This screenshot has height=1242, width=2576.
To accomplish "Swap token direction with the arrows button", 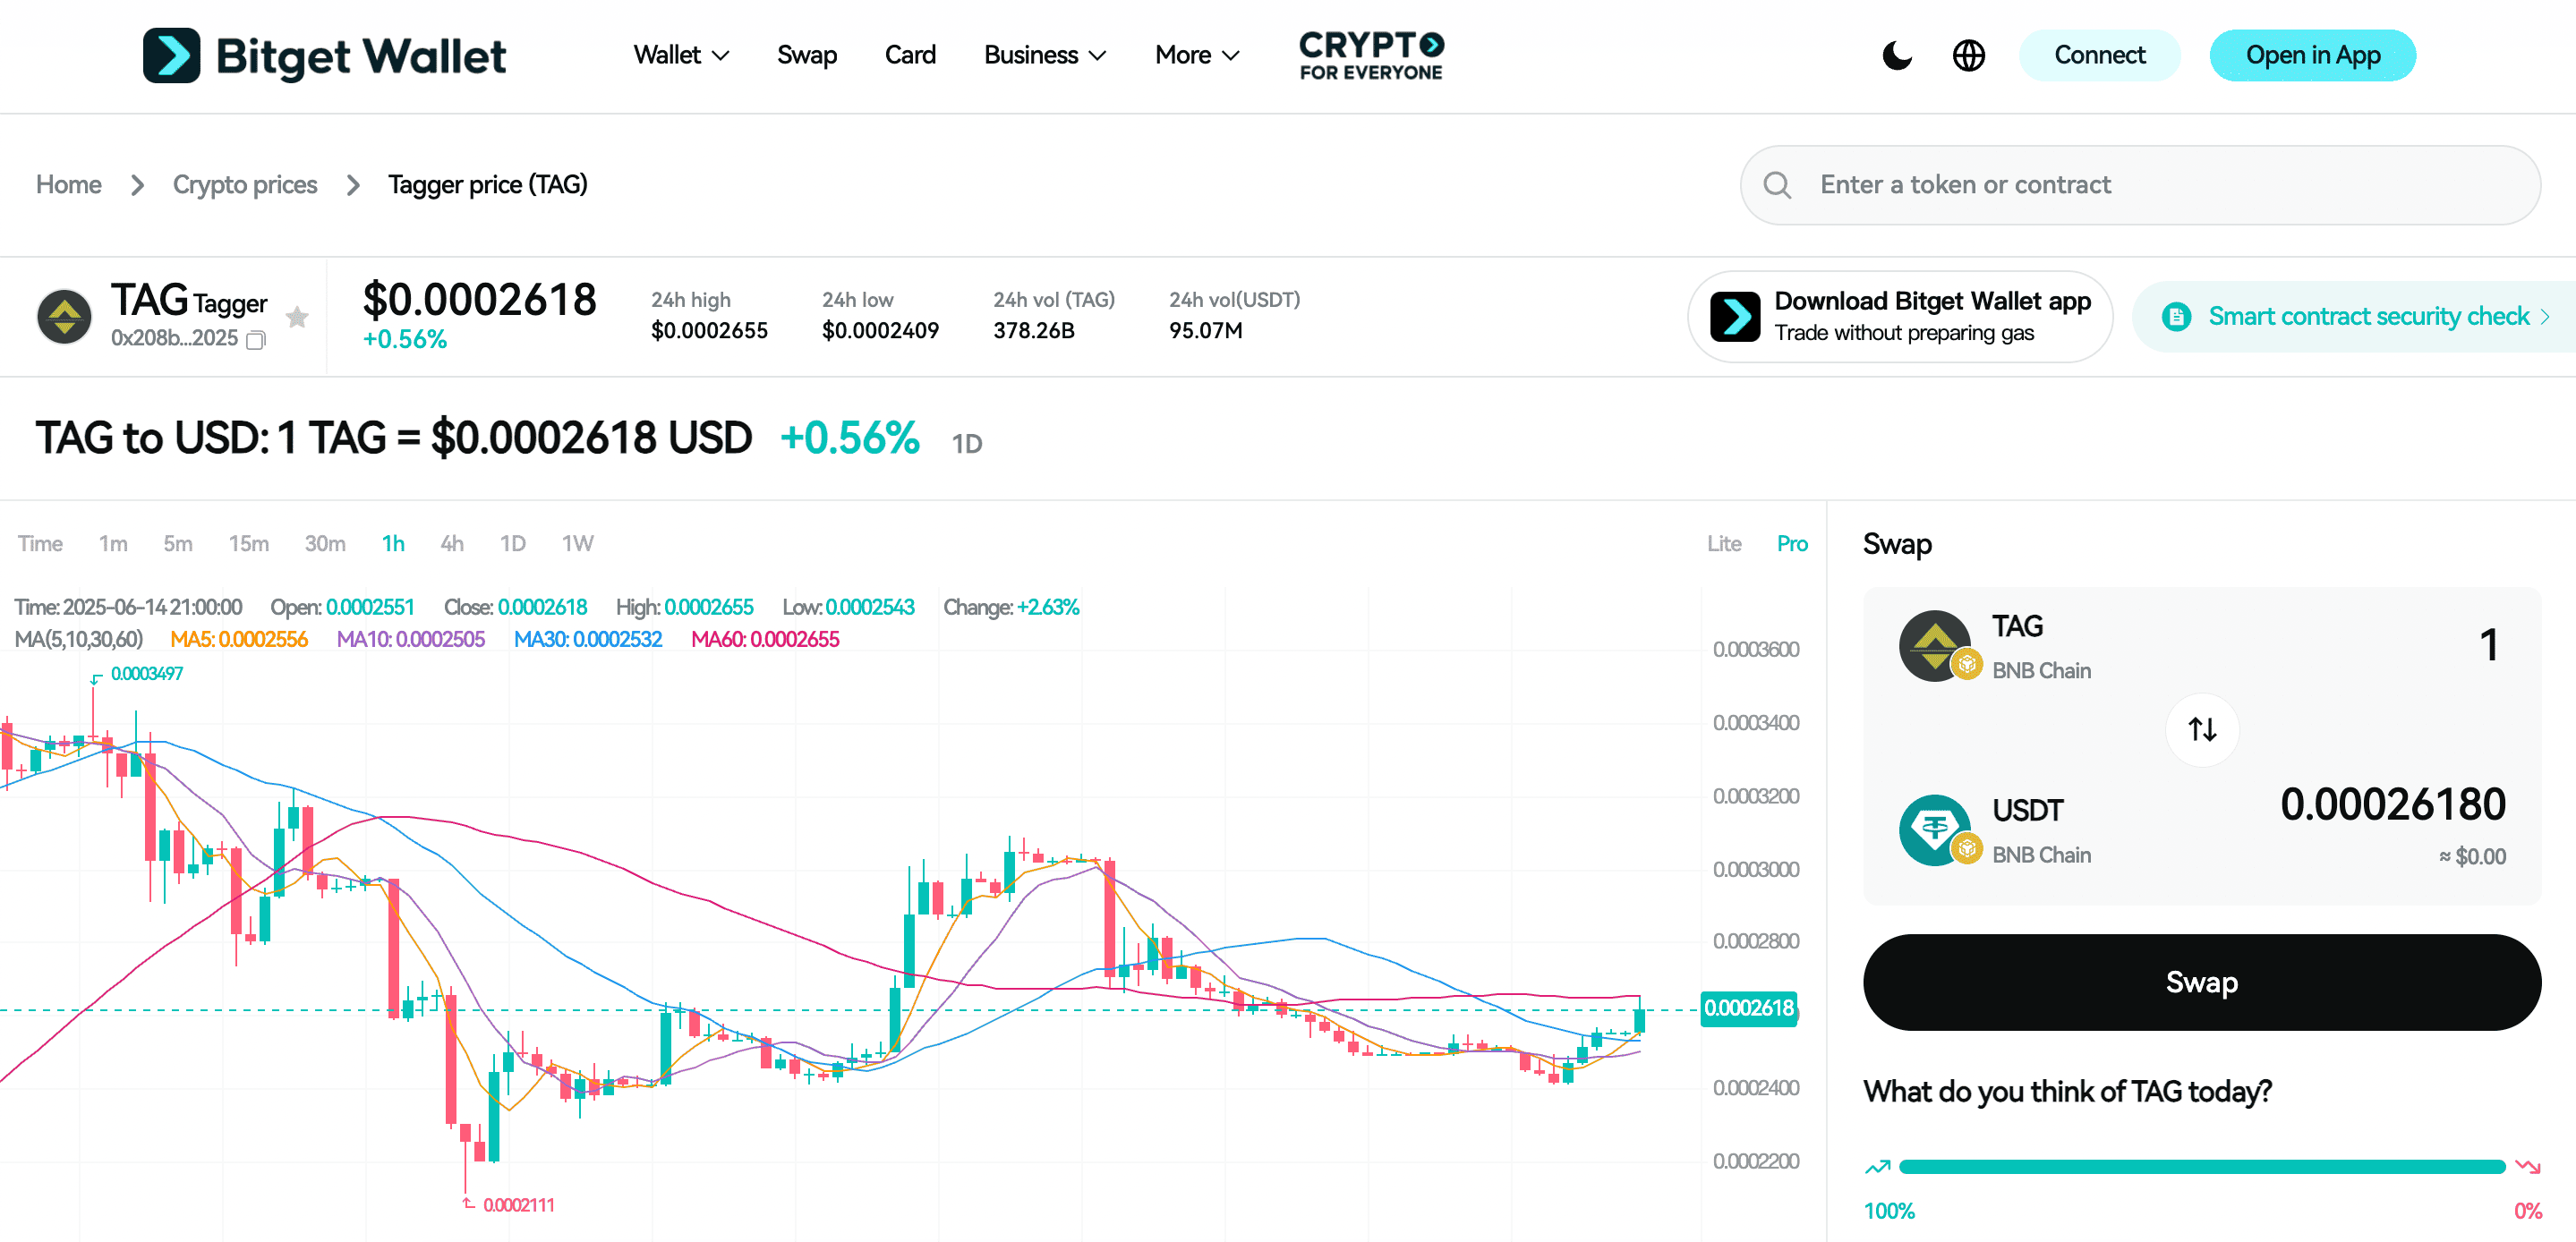I will click(2202, 730).
